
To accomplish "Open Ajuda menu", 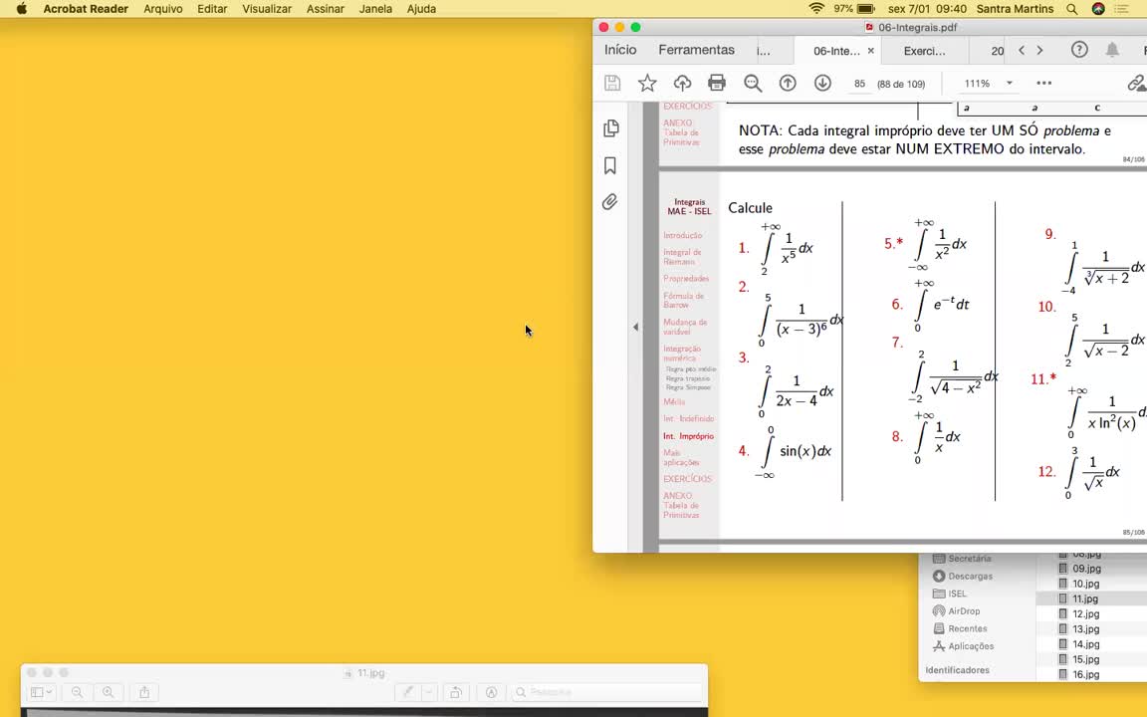I will point(421,9).
